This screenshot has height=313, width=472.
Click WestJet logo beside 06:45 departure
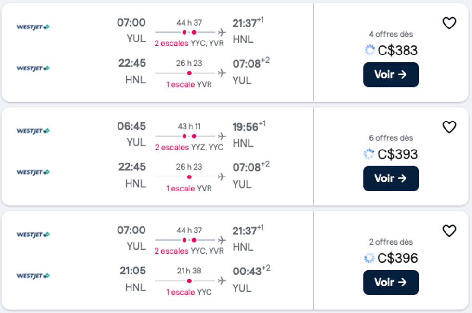tap(33, 131)
